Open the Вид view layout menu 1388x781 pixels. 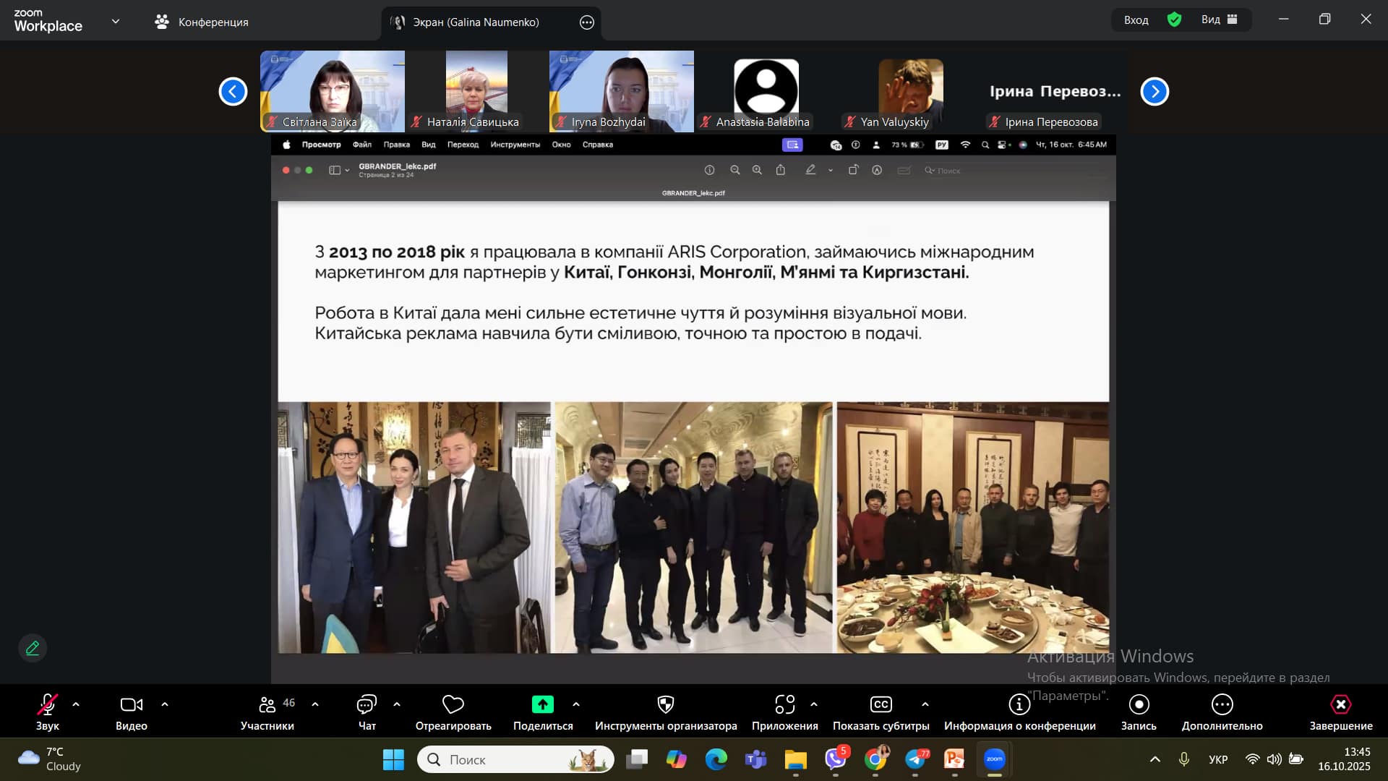coord(1220,20)
